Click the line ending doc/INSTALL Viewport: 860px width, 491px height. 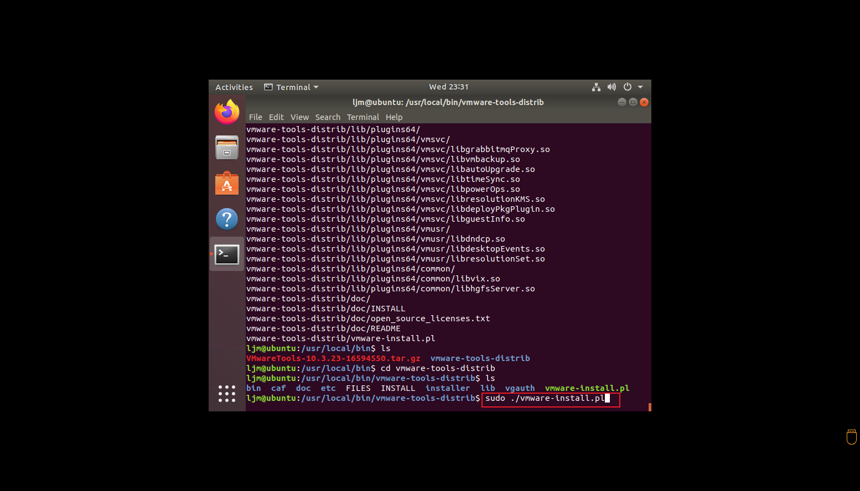pyautogui.click(x=326, y=309)
